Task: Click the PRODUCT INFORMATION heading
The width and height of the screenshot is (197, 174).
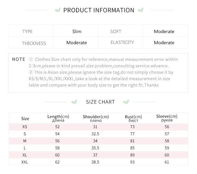Action: coord(99,10)
